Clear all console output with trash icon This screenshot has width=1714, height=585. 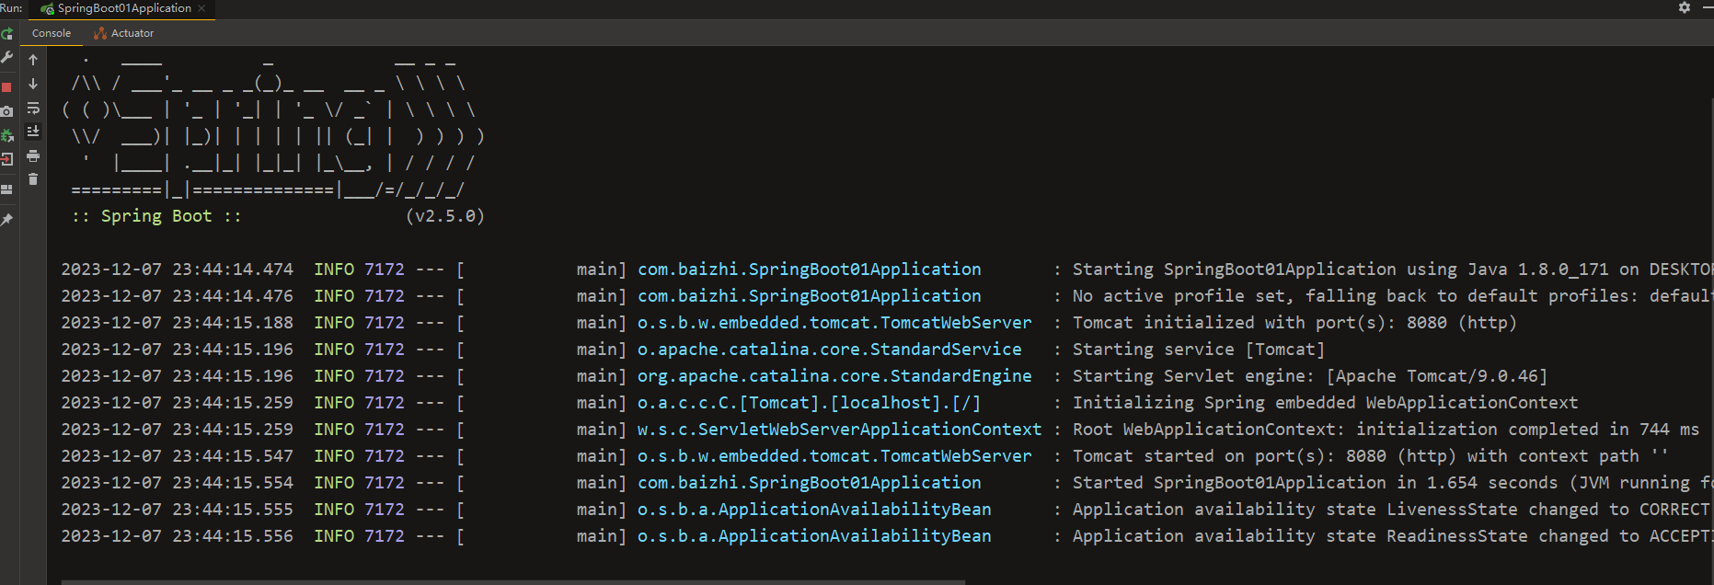(x=33, y=179)
